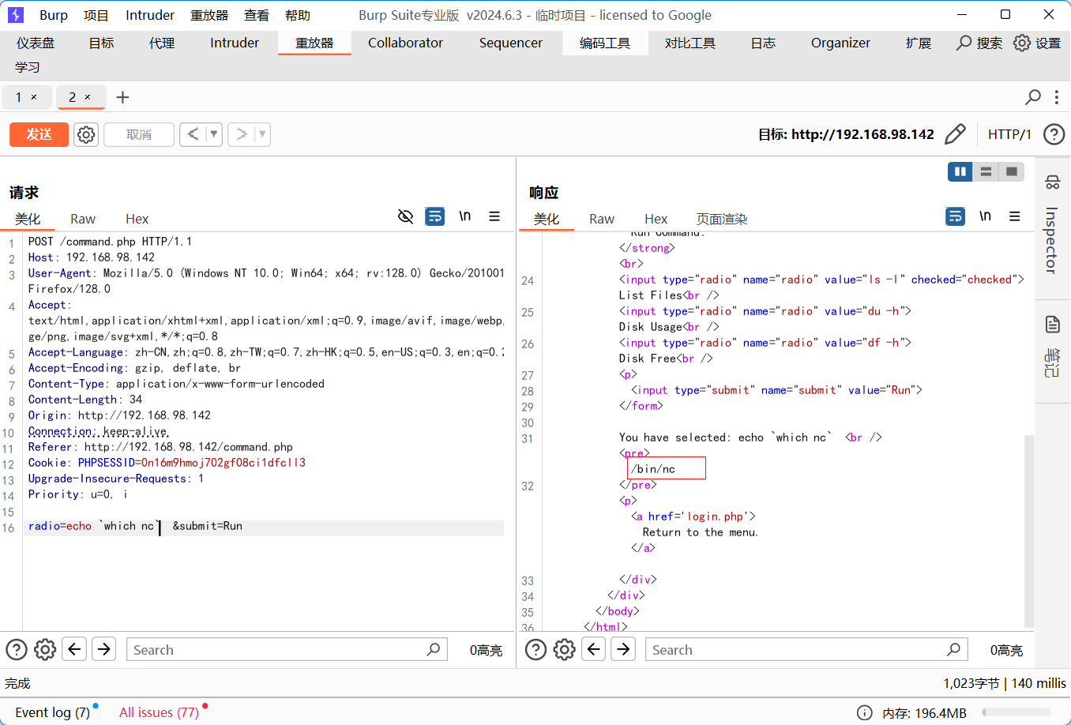Switch request view to Hex tab
The image size is (1071, 725).
[137, 219]
